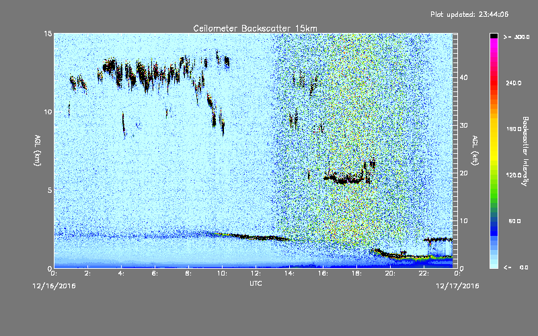The width and height of the screenshot is (538, 336).
Task: Click the '120.0' colorbar label
Action: pyautogui.click(x=514, y=175)
